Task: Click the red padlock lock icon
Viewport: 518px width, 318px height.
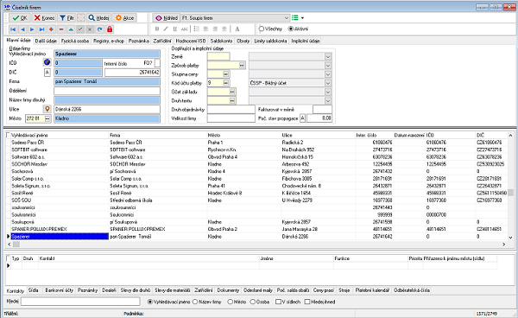Action: pos(110,29)
